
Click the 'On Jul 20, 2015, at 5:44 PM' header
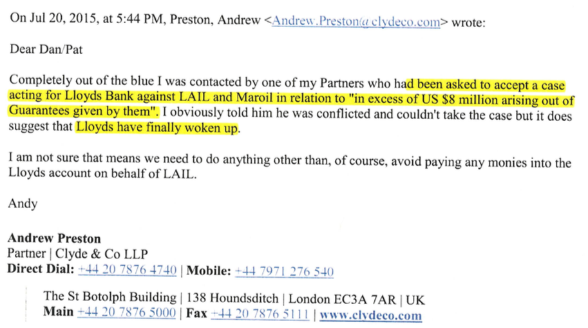88,19
